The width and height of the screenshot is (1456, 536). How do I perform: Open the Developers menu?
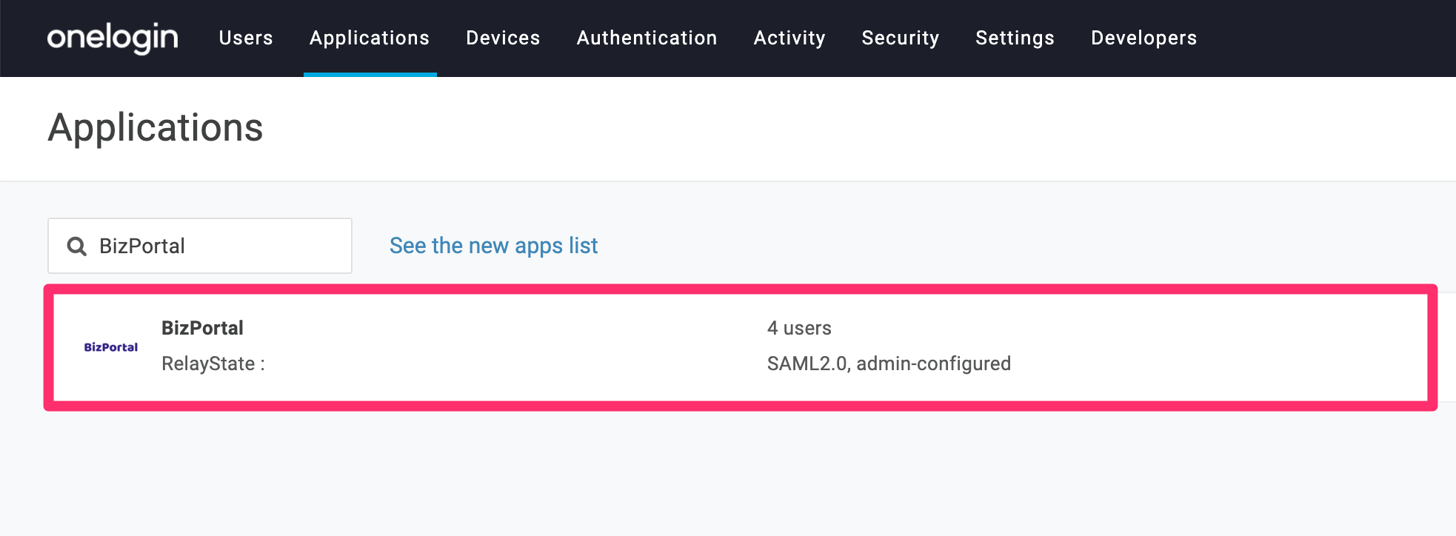coord(1143,38)
